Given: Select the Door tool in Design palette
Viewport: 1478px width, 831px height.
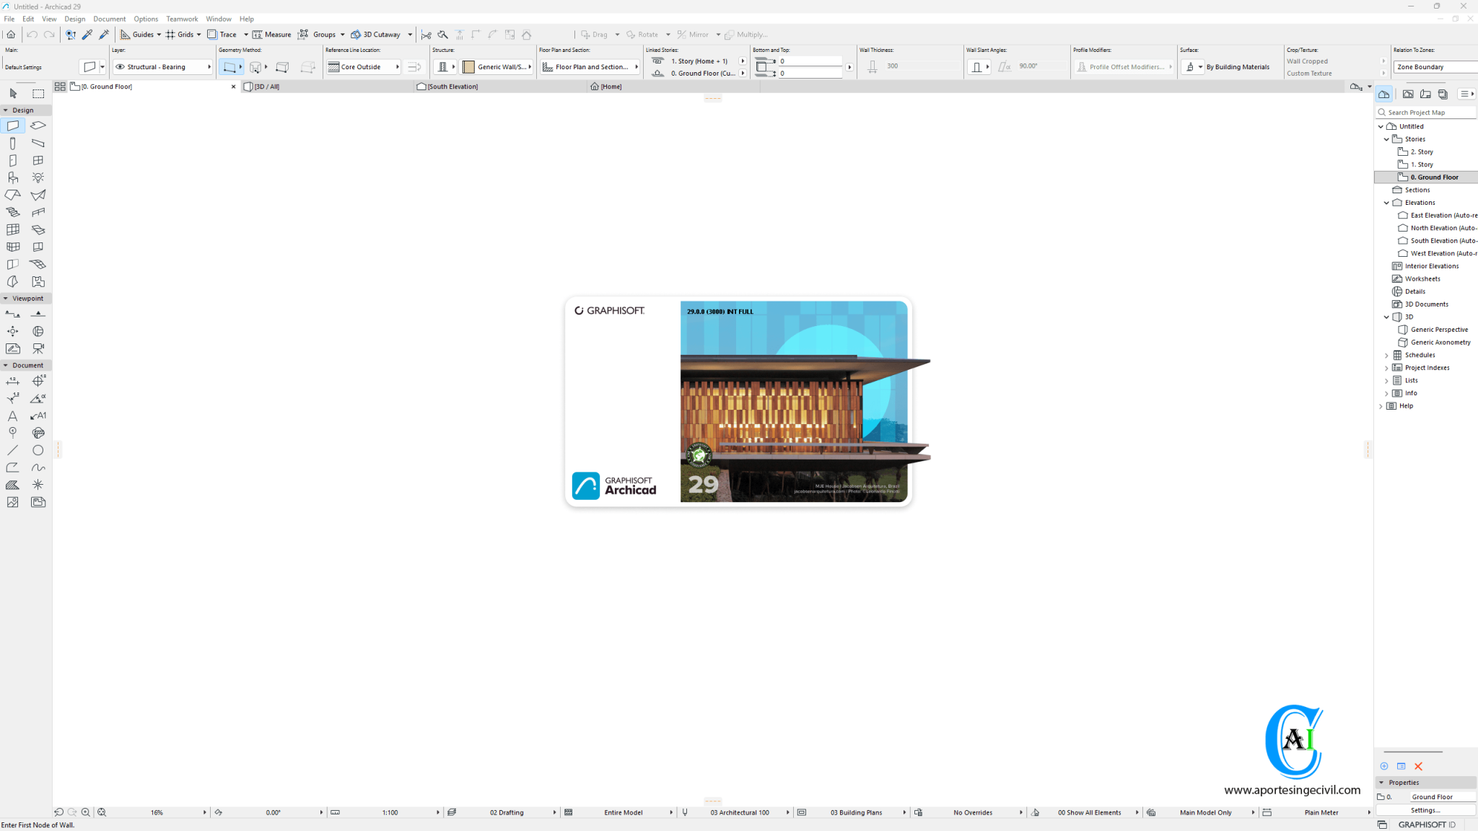Looking at the screenshot, I should point(13,159).
